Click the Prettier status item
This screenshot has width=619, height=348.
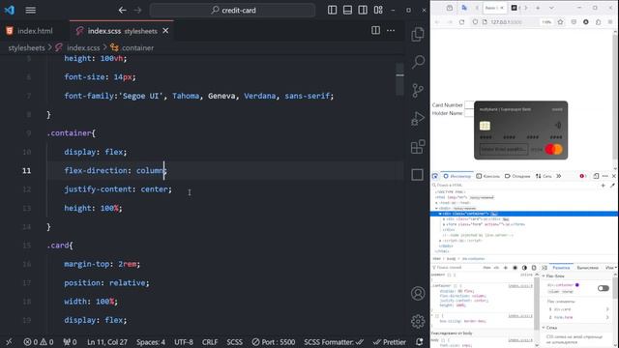[x=389, y=342]
